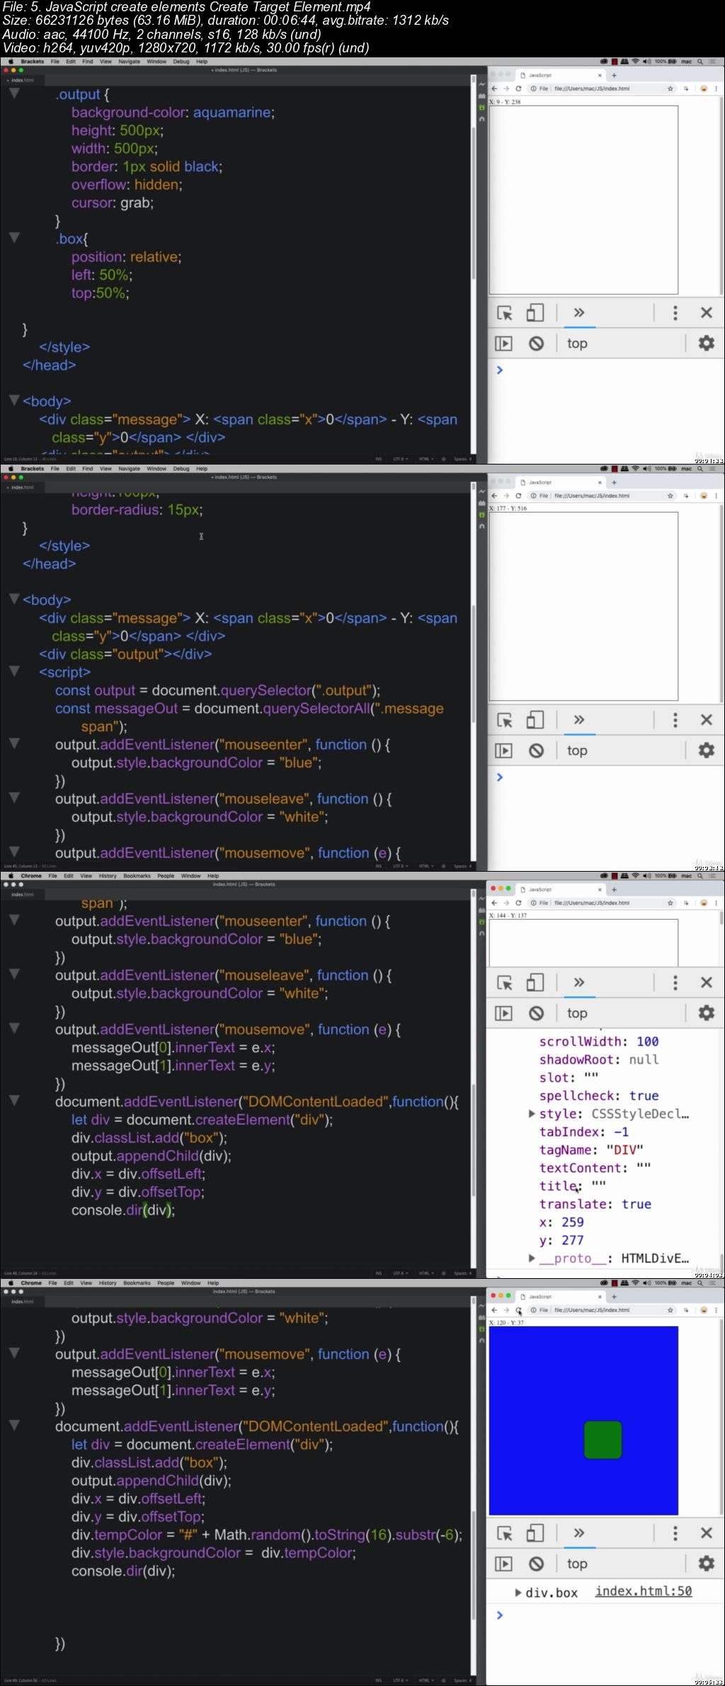Click inspect-element icon in blue-box frame
The image size is (725, 1686).
click(504, 1533)
